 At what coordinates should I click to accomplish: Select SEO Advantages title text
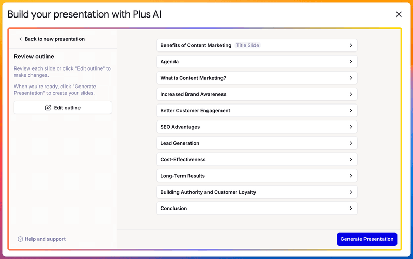[180, 127]
